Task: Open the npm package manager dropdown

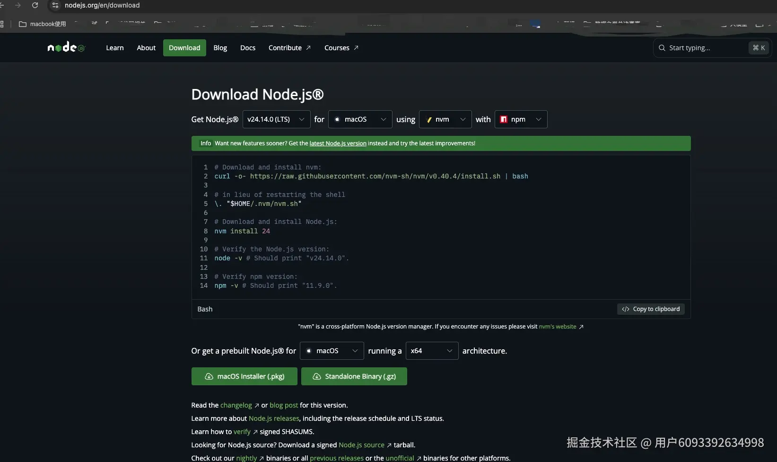Action: coord(521,119)
